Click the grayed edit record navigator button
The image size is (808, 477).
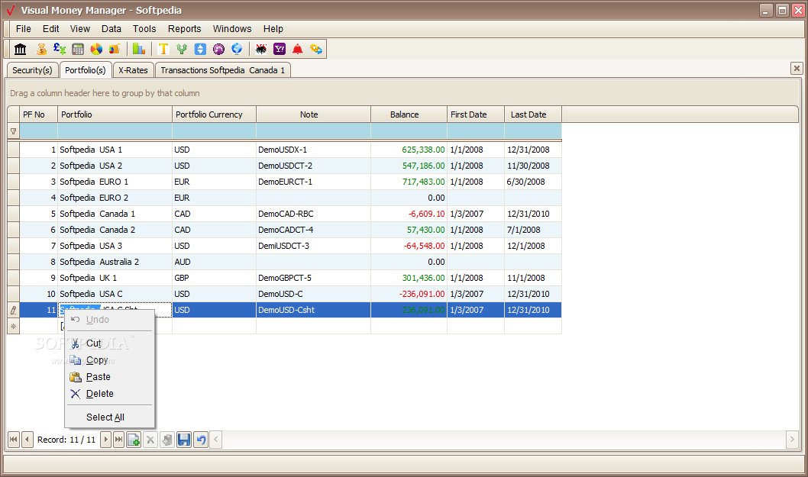pyautogui.click(x=167, y=440)
